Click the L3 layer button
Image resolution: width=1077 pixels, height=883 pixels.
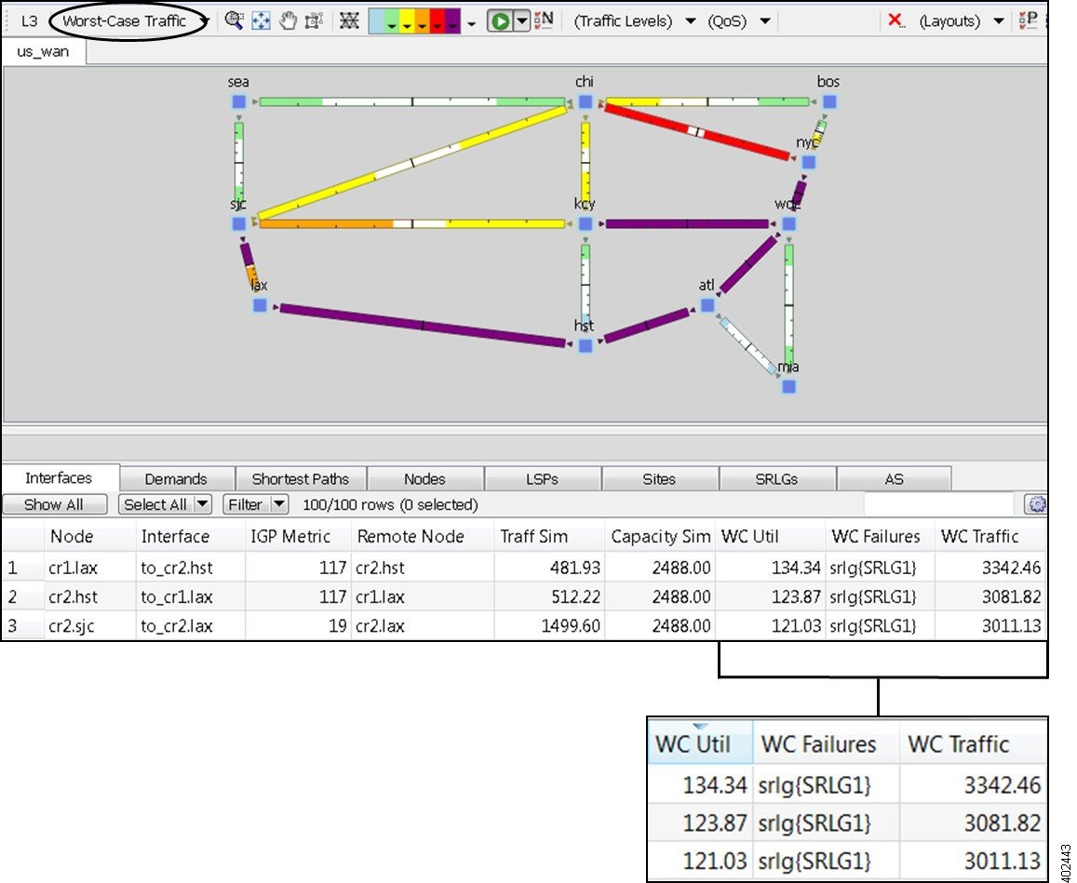pos(29,21)
